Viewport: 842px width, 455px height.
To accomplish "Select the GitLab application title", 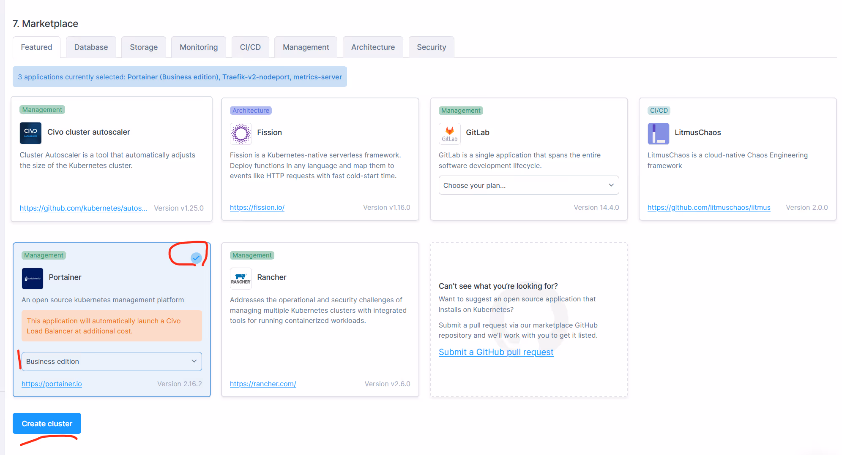I will [478, 133].
